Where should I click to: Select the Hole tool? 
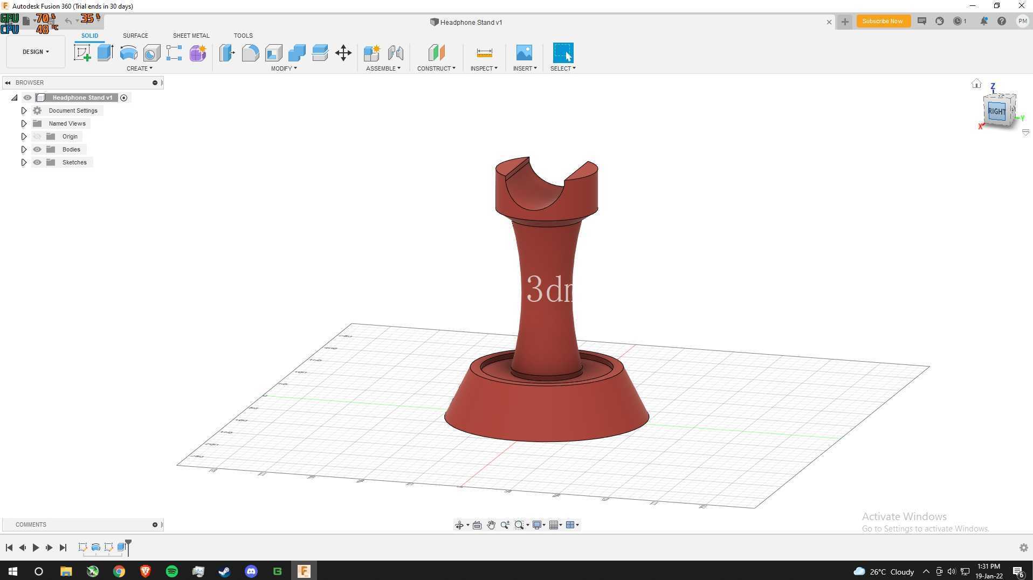tap(151, 53)
